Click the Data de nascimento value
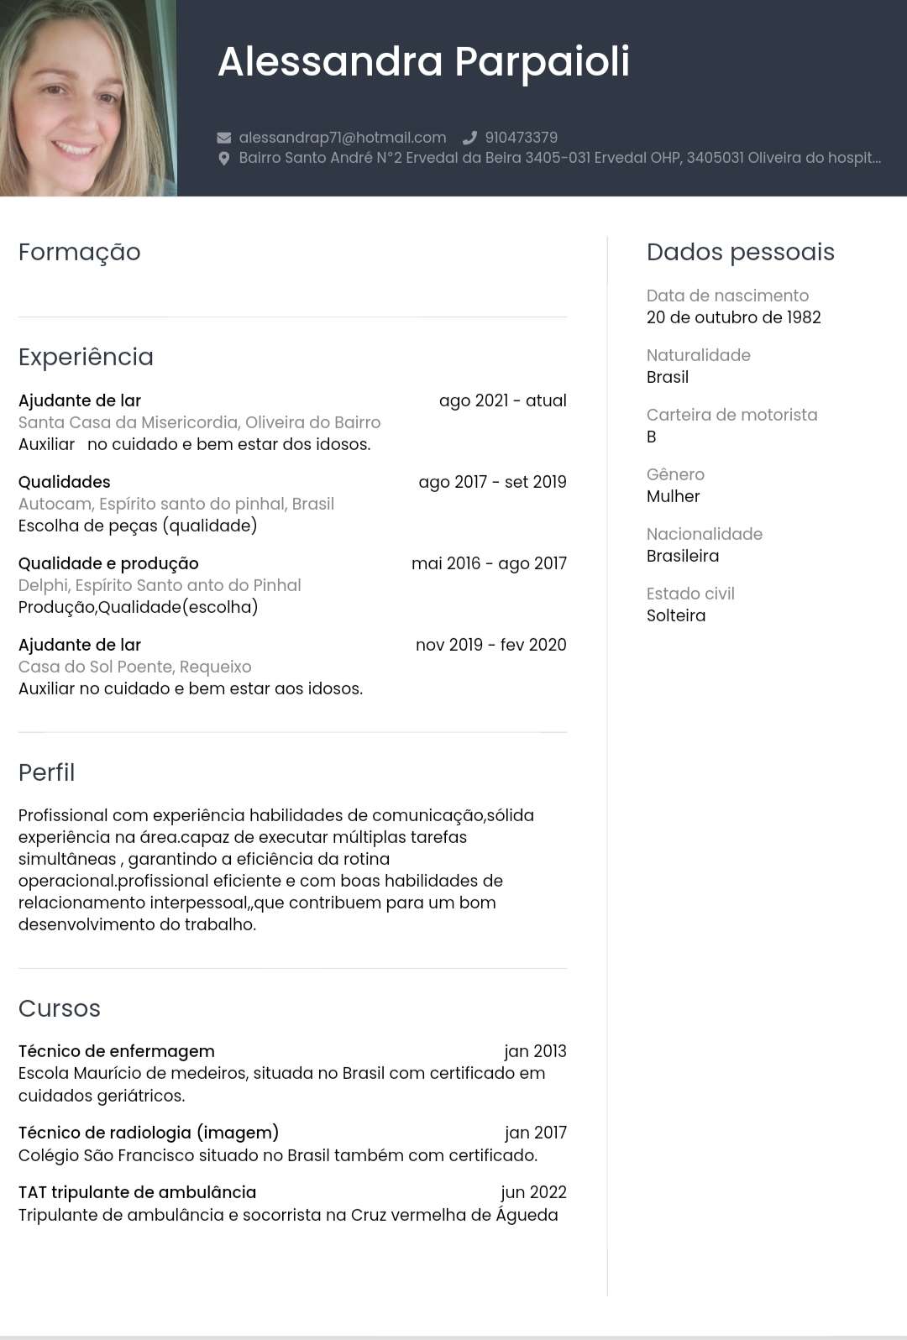 (x=734, y=317)
